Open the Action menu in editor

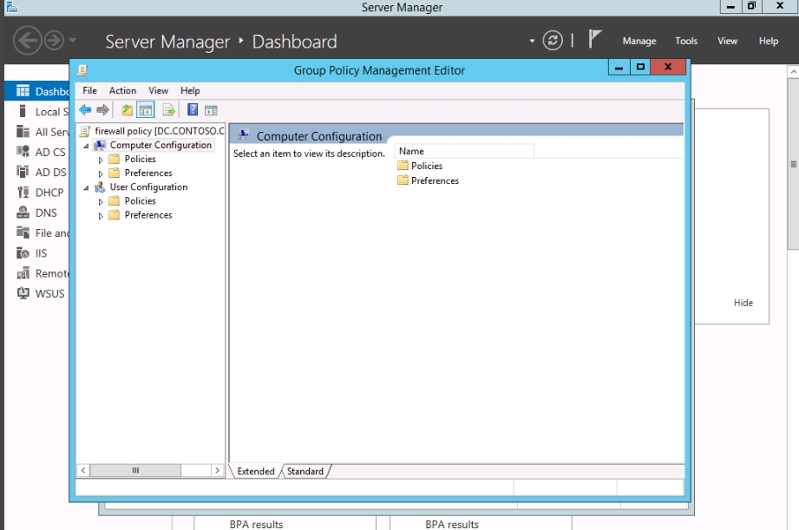click(122, 90)
